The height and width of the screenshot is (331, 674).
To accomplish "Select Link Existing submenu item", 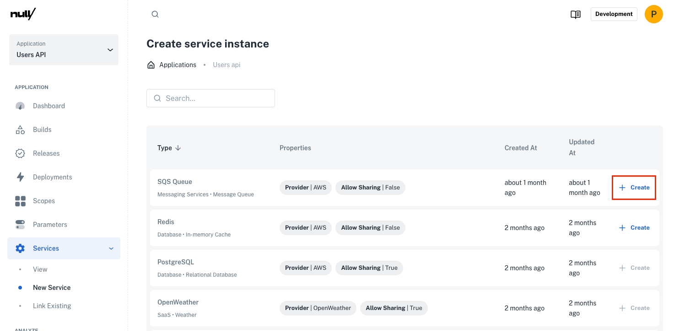I will click(x=52, y=306).
